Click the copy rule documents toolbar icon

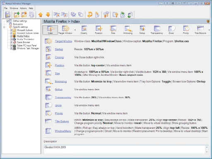(x=31, y=14)
